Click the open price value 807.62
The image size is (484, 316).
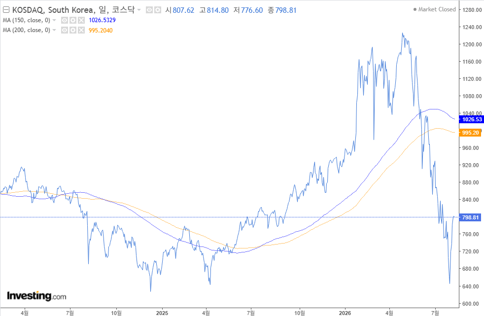[x=183, y=10]
